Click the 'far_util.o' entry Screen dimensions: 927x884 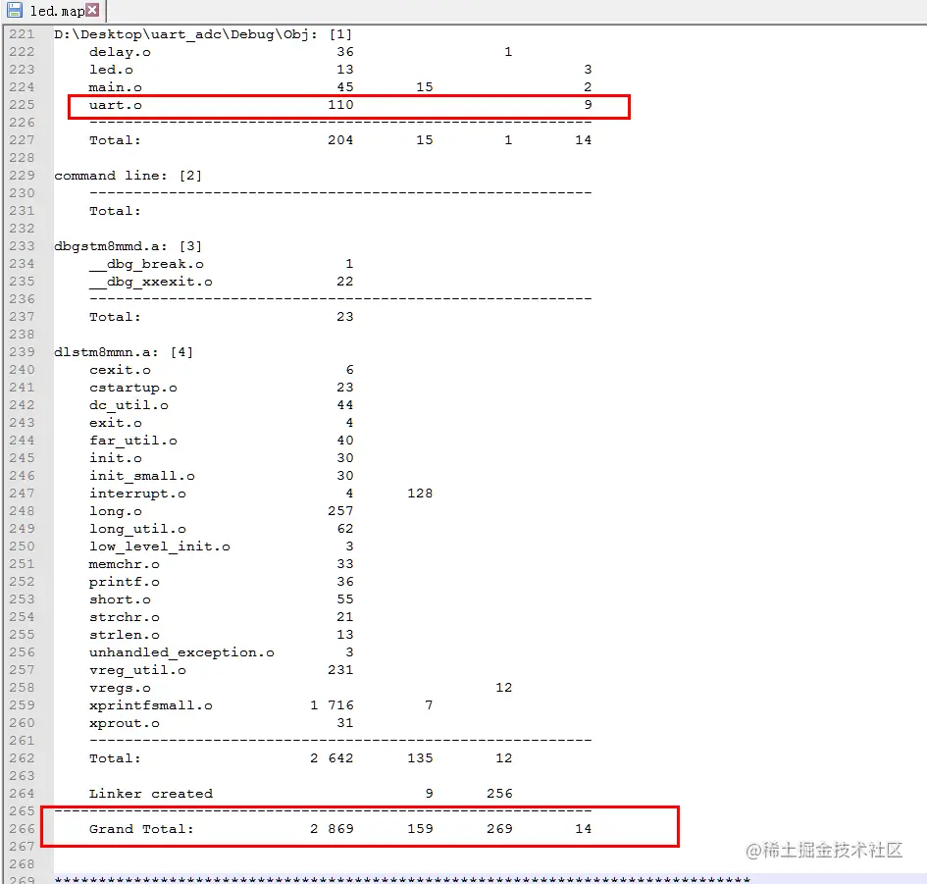pyautogui.click(x=133, y=441)
